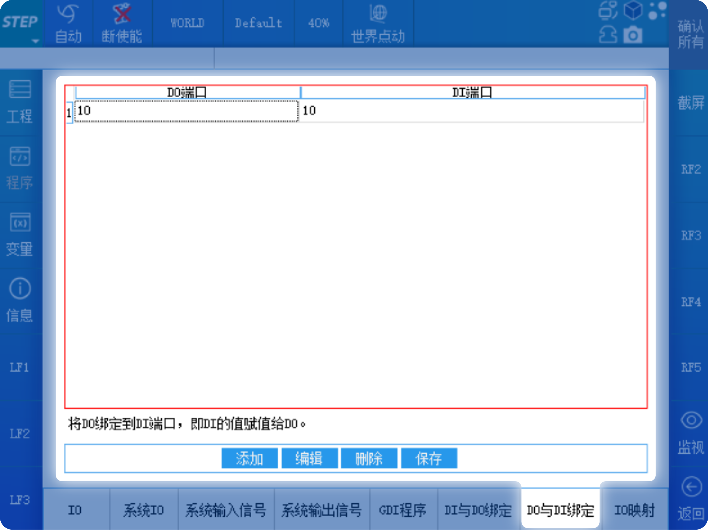
Task: Open the 监视 monitor eye icon
Action: [x=691, y=420]
